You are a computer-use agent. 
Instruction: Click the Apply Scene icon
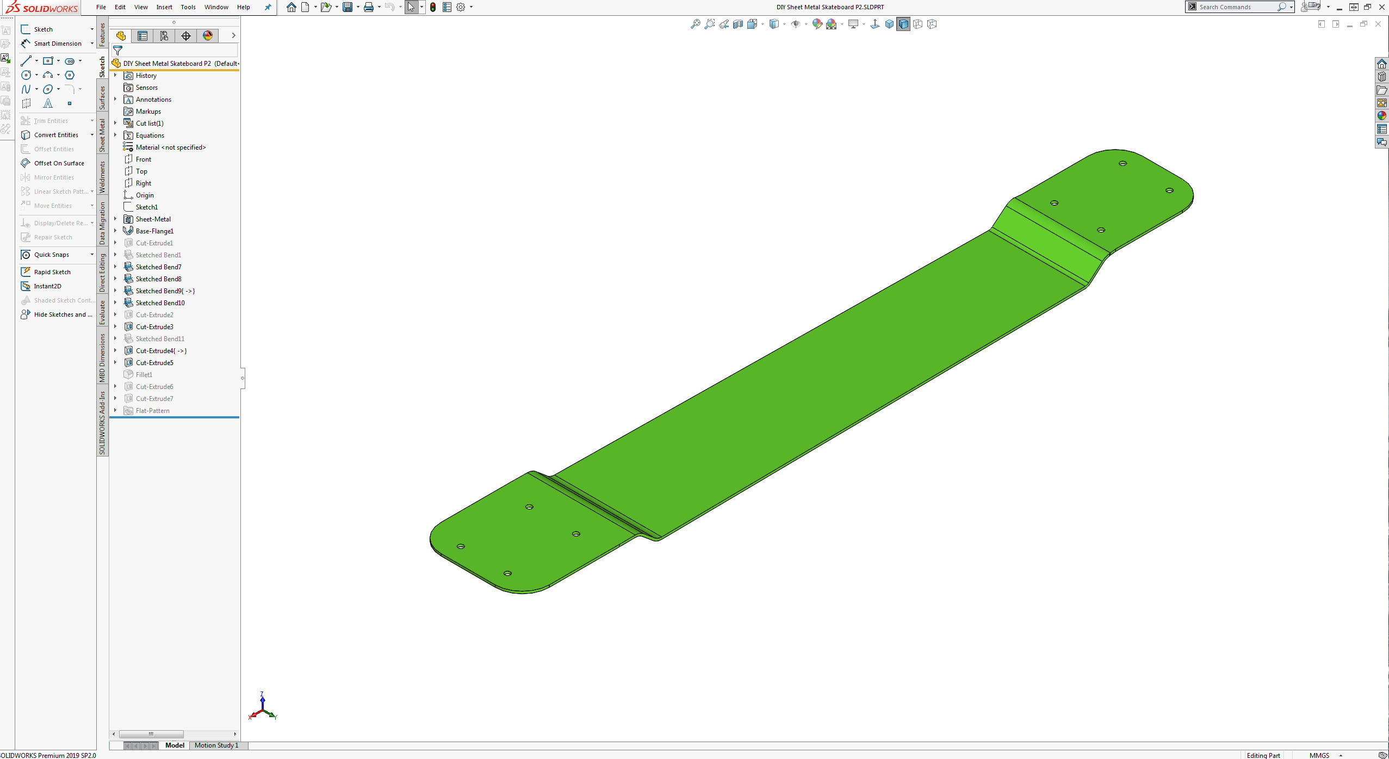coord(832,24)
